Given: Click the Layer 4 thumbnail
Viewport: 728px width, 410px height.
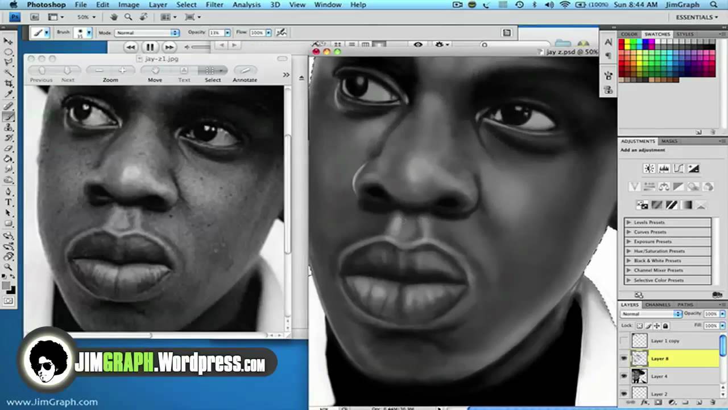Looking at the screenshot, I should pos(640,376).
